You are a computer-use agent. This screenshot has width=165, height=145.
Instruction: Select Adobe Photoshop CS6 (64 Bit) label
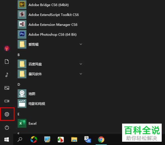click(52, 35)
